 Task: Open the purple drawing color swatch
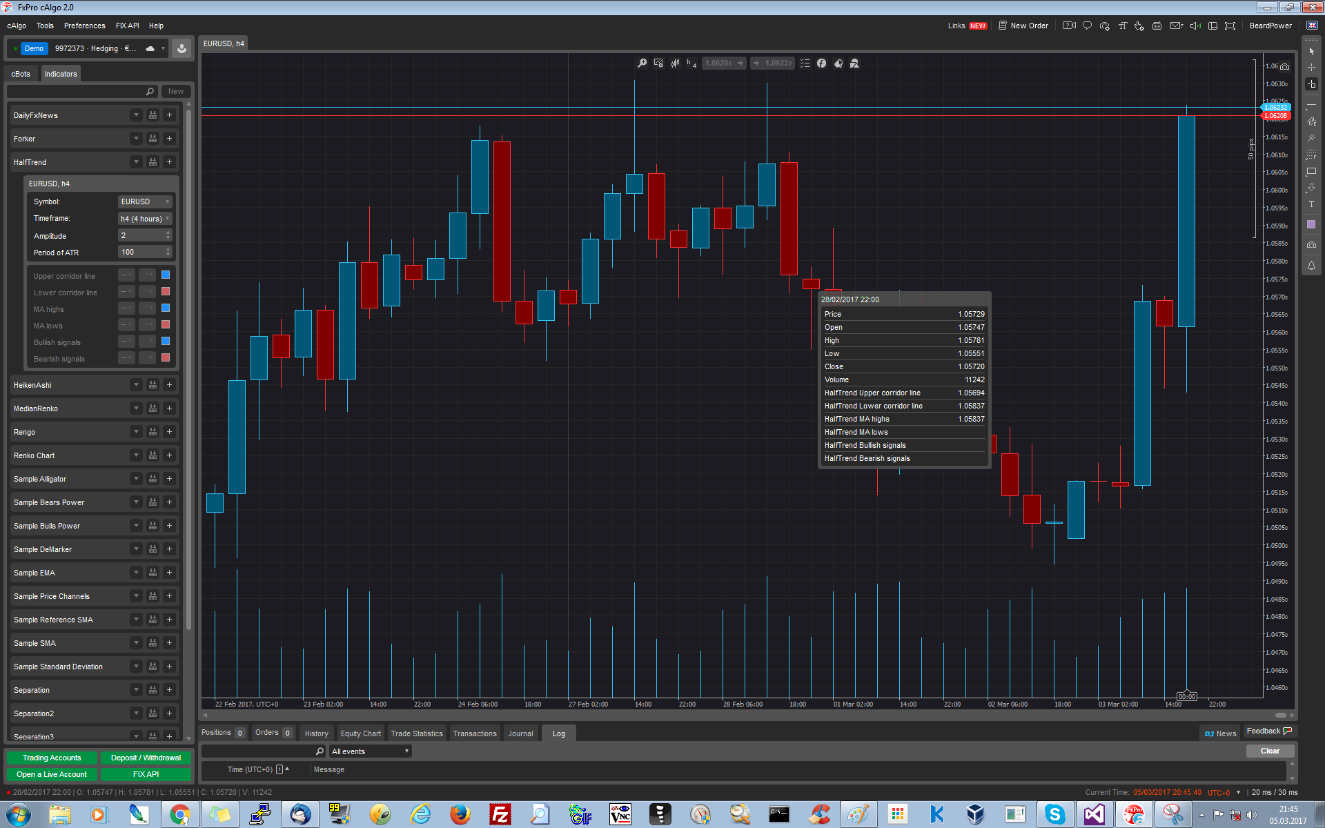tap(1311, 224)
